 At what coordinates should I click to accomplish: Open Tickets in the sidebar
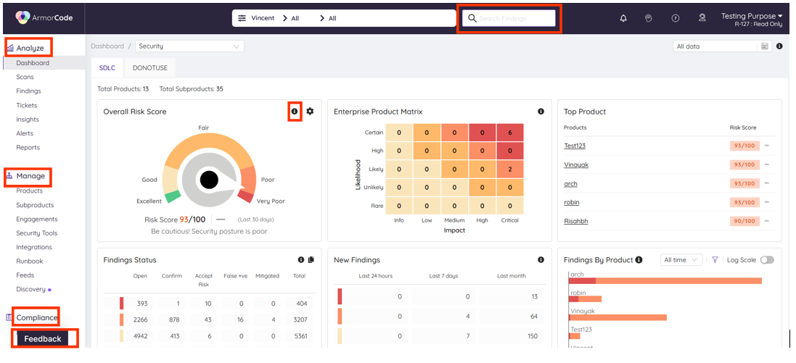pos(26,106)
